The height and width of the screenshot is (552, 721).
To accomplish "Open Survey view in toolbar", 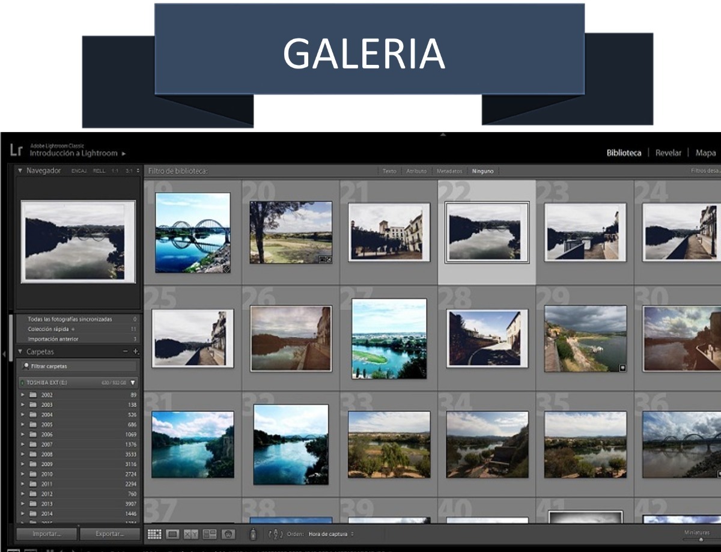I will coord(210,533).
